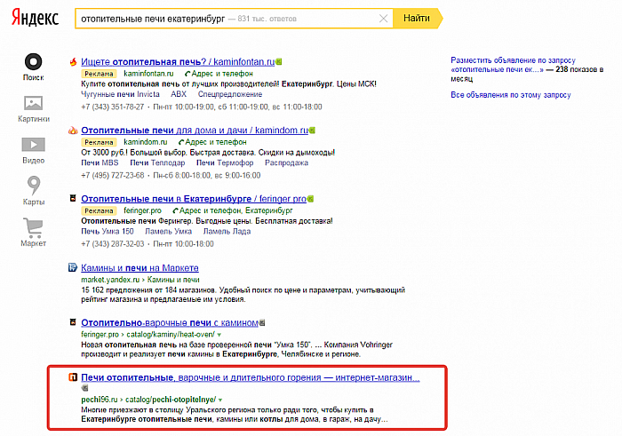Click green badge after kamindom.ru title
This screenshot has height=436, width=622.
(x=312, y=130)
